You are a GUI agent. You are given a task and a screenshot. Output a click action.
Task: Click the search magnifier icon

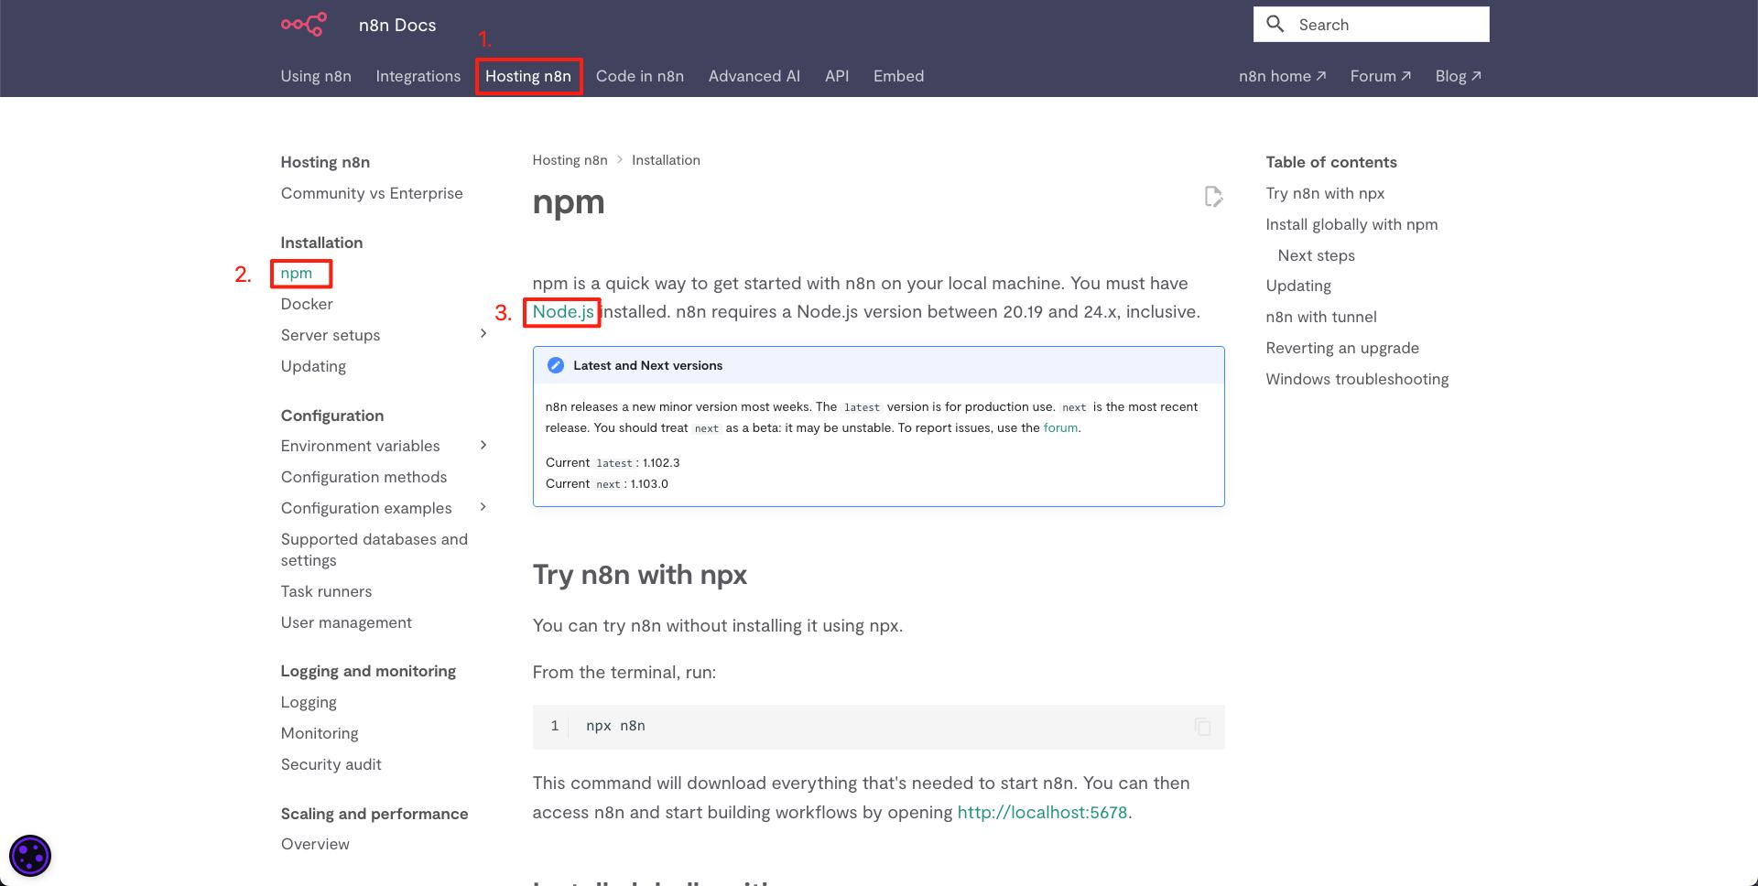click(x=1275, y=25)
